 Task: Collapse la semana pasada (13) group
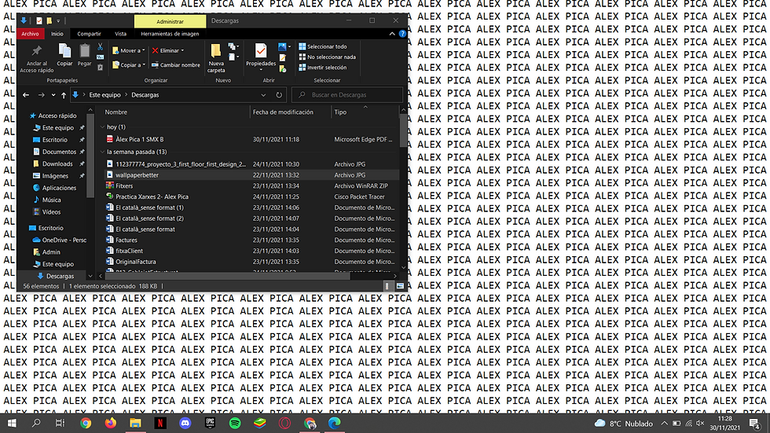coord(103,152)
